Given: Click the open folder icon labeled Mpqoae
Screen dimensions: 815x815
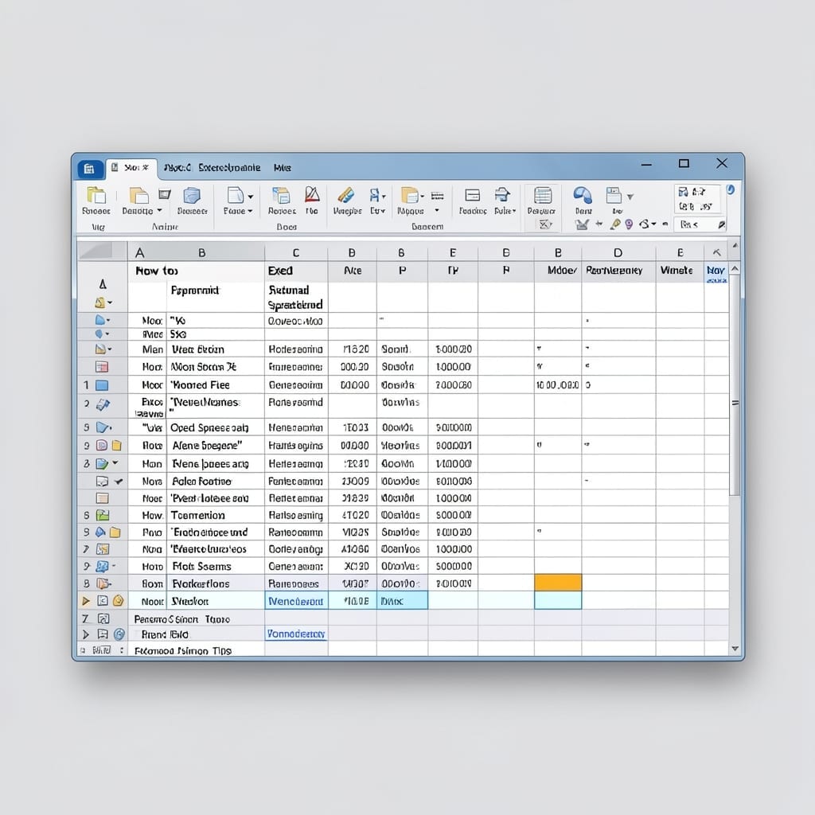Looking at the screenshot, I should click(410, 196).
